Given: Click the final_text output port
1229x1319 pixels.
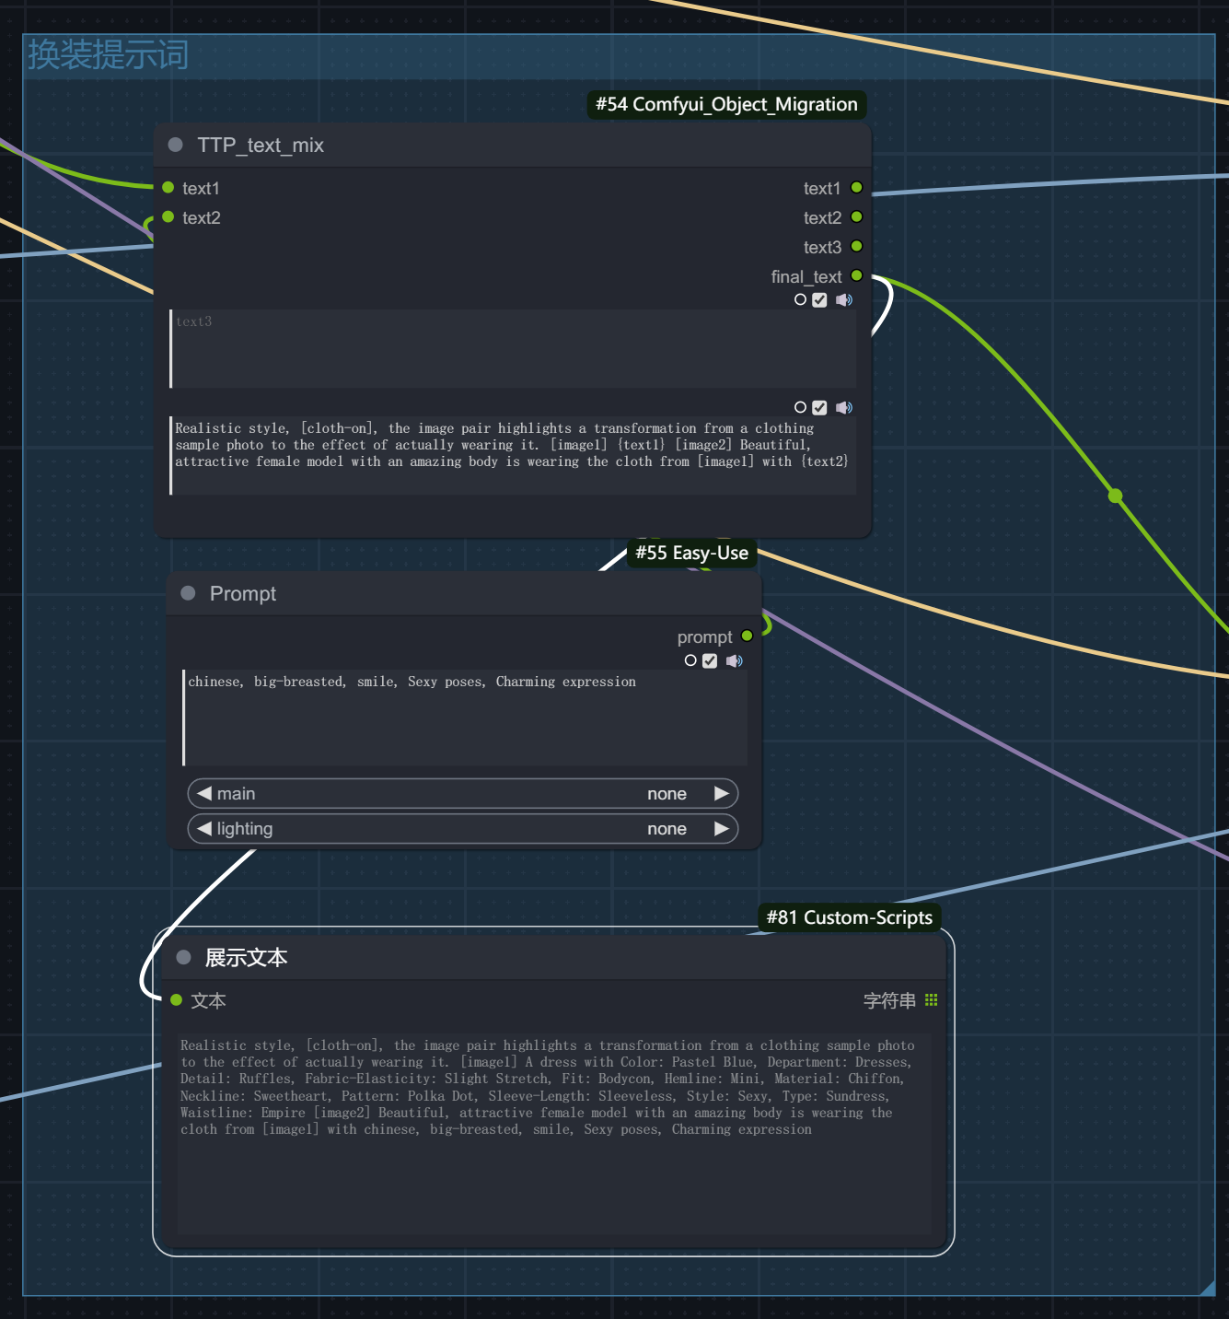Looking at the screenshot, I should click(857, 275).
